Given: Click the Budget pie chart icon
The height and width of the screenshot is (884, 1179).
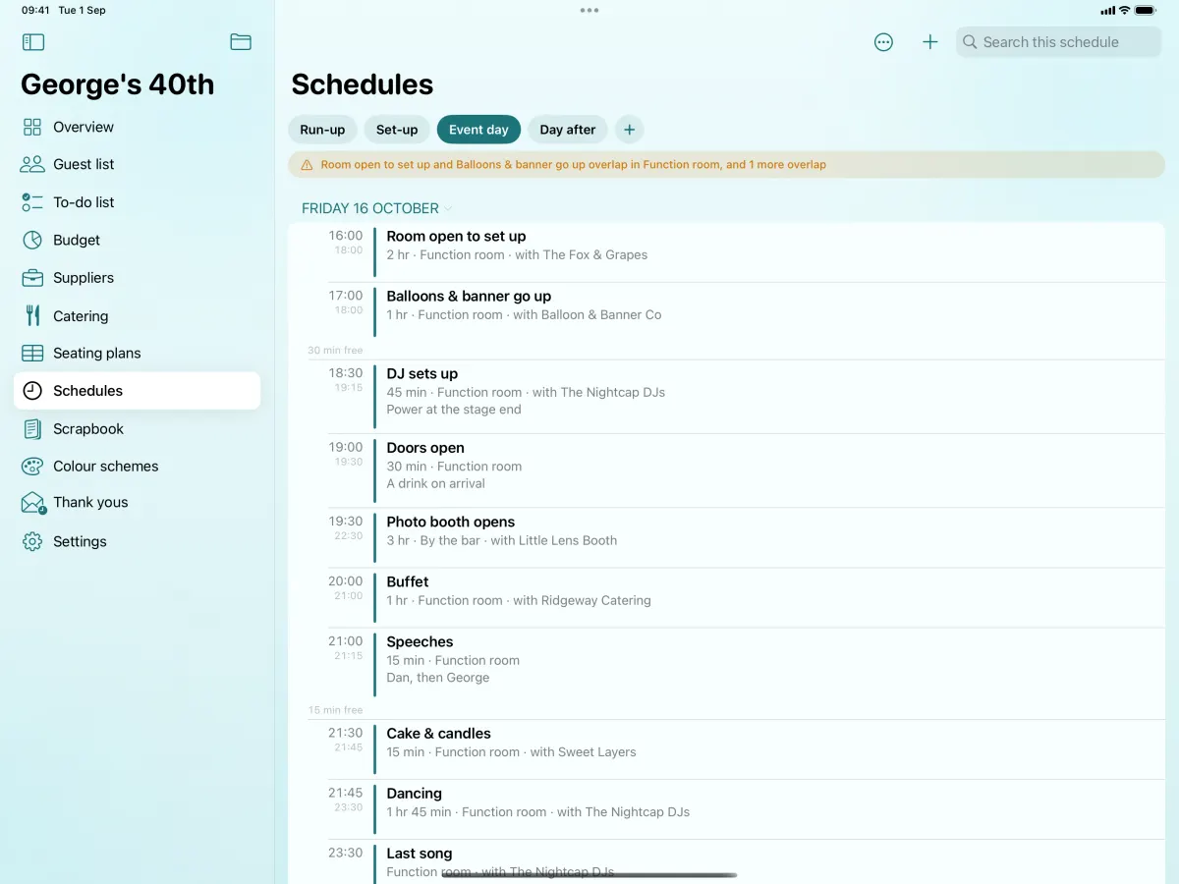Looking at the screenshot, I should click(32, 240).
